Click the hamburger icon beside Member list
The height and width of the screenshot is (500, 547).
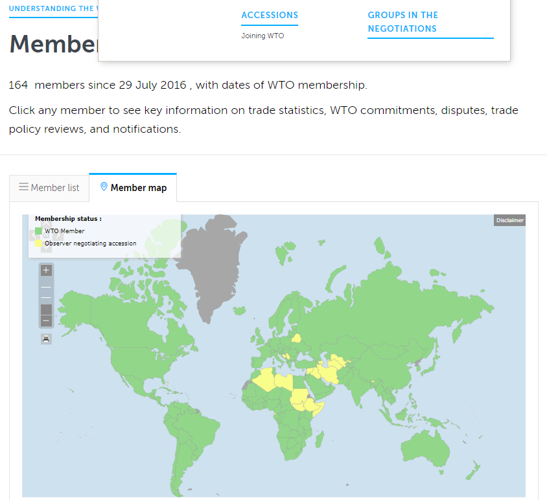pos(23,187)
